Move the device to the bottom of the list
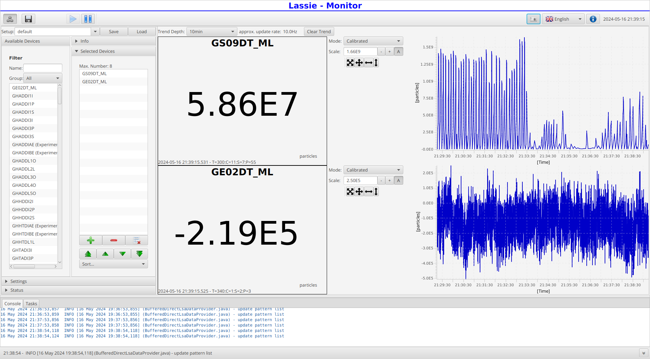This screenshot has height=359, width=650. (x=139, y=254)
